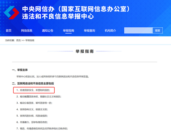This screenshot has width=171, height=133.
Task: Click item 2 煽动颠覆国家政权 text
Action: click(x=39, y=97)
